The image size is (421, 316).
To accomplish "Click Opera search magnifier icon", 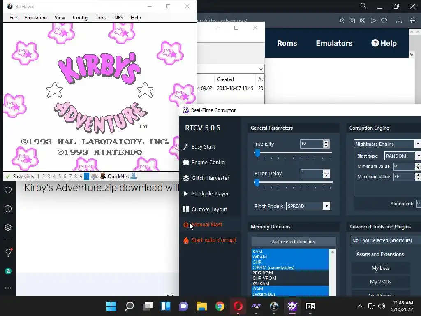I will click(x=363, y=6).
